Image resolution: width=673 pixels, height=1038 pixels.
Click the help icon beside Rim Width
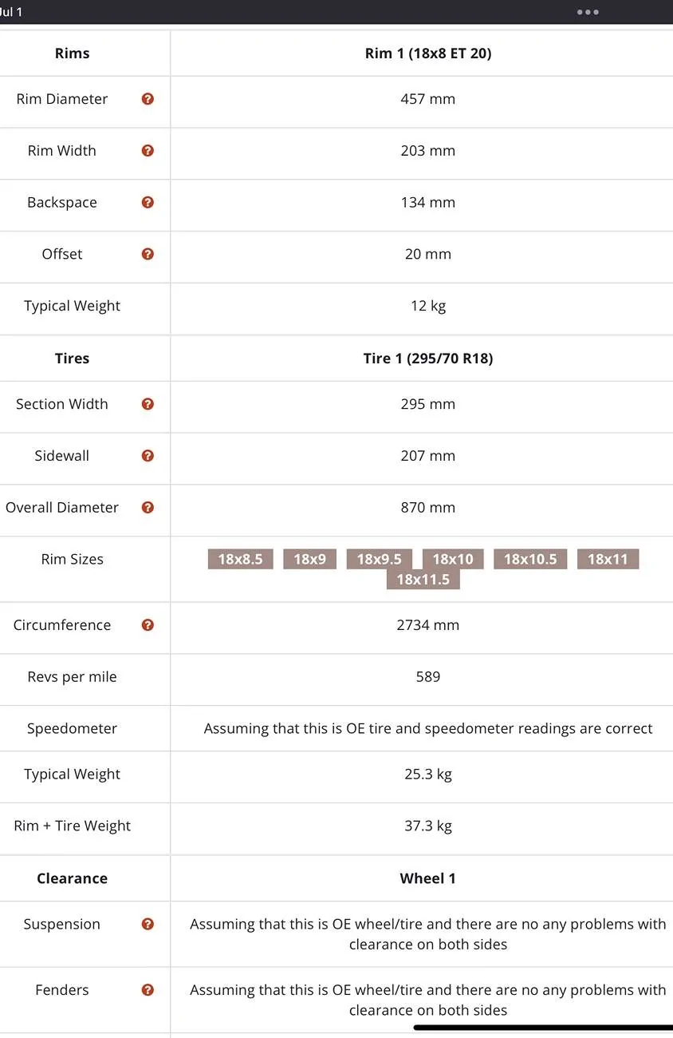[148, 151]
